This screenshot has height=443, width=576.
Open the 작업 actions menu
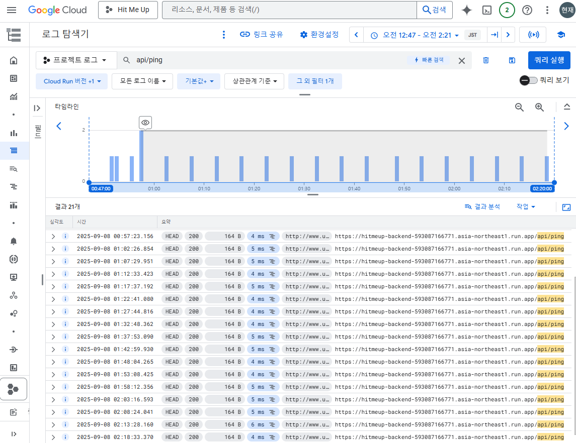[x=525, y=206]
